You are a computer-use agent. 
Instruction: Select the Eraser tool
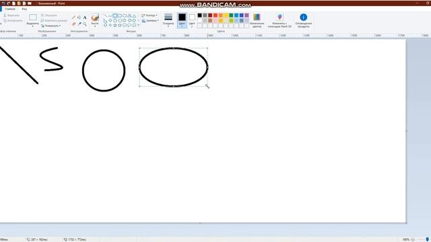73,24
